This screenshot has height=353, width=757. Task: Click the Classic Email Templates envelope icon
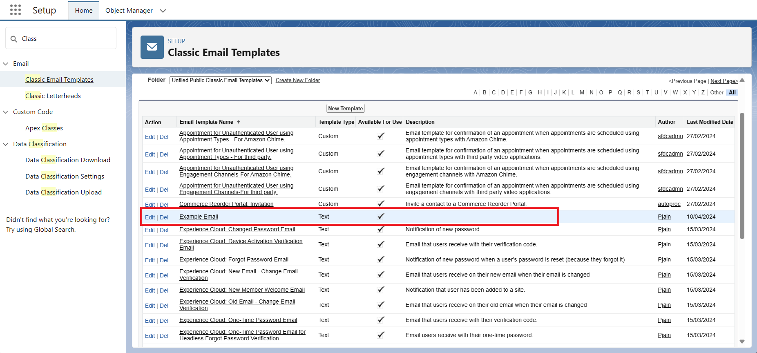152,47
